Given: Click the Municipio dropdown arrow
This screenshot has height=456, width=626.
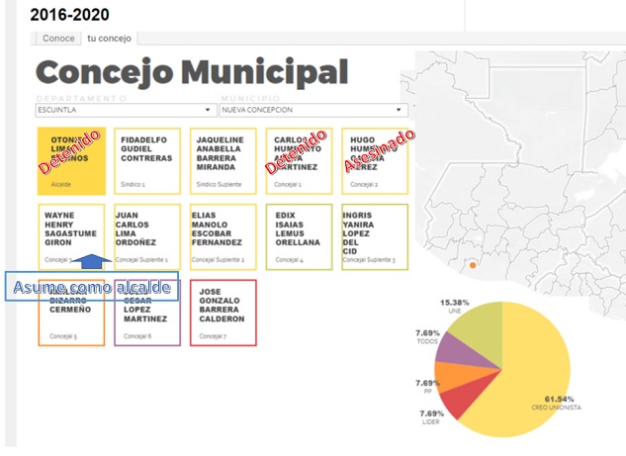Looking at the screenshot, I should (x=399, y=111).
